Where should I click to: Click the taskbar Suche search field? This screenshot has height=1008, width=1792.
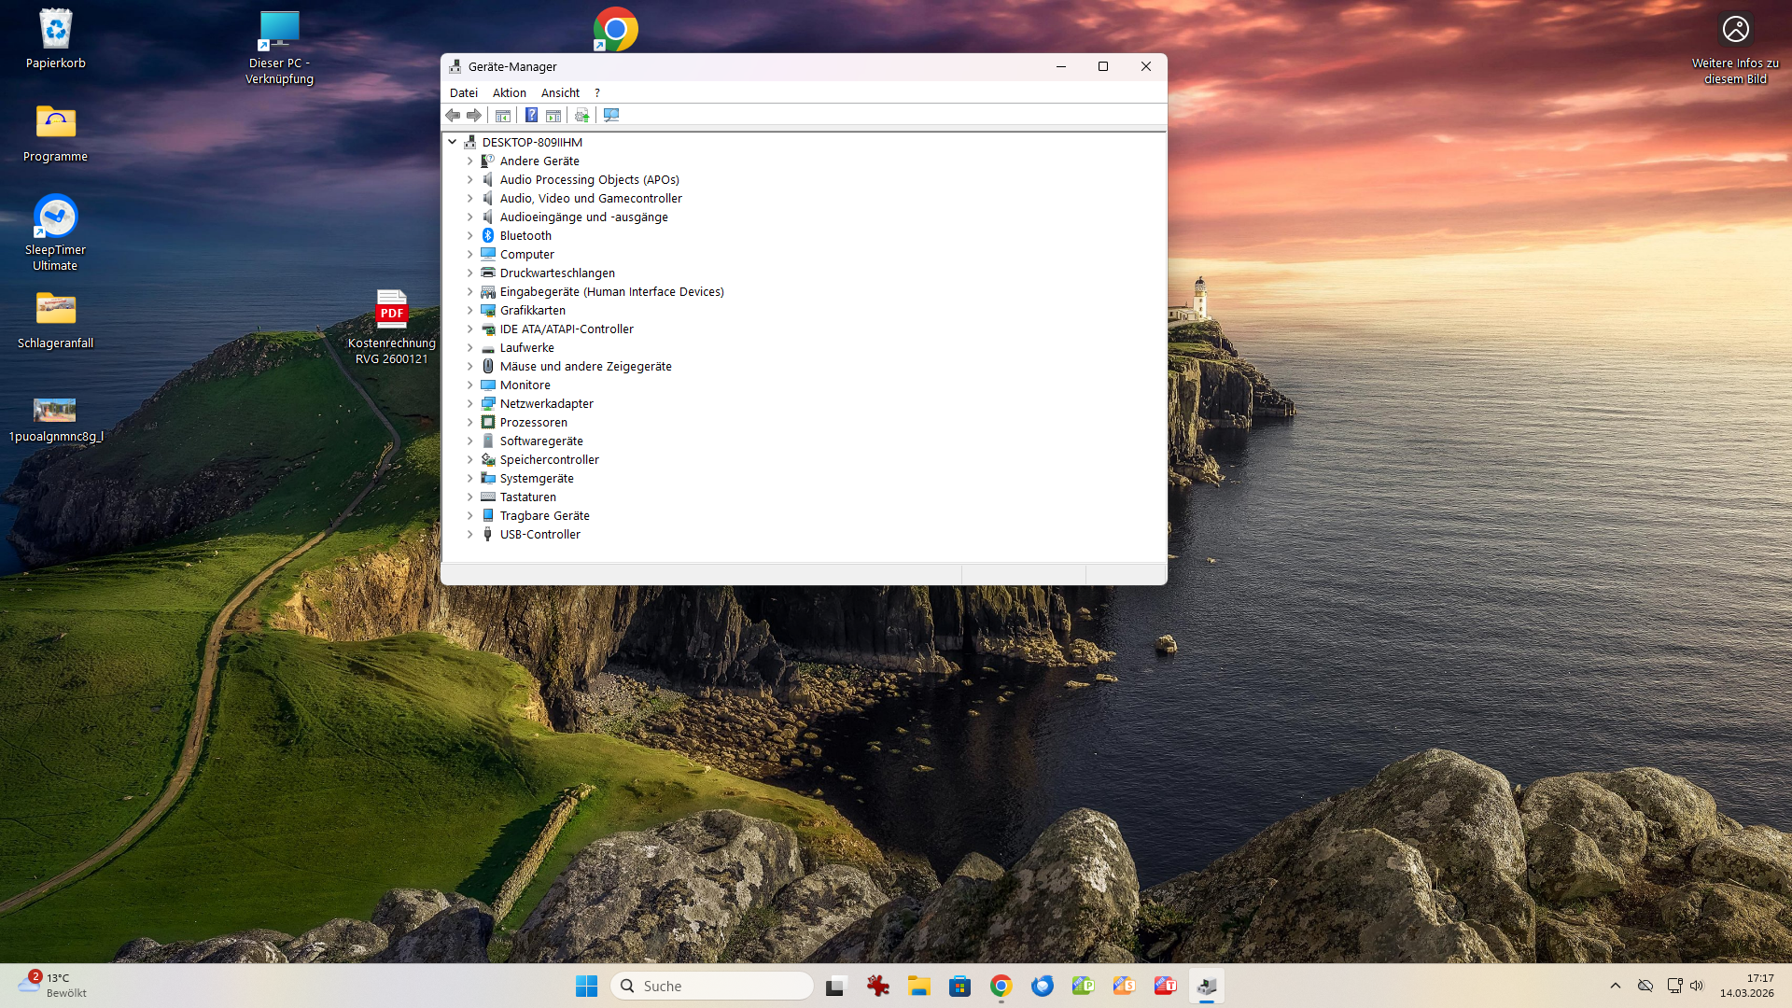[712, 986]
